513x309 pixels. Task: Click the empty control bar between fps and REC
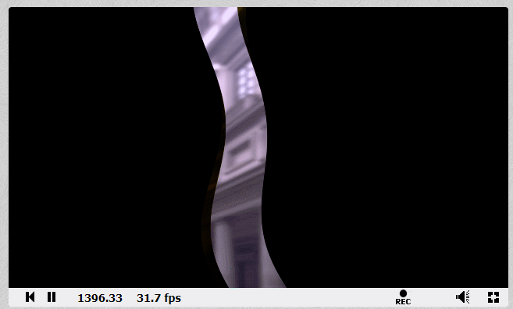(x=288, y=297)
